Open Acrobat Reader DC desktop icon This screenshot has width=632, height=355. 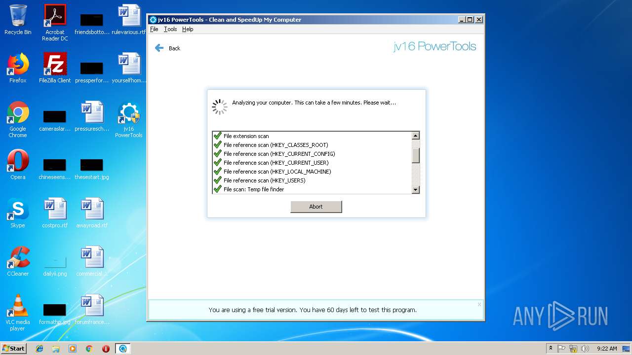tap(55, 23)
